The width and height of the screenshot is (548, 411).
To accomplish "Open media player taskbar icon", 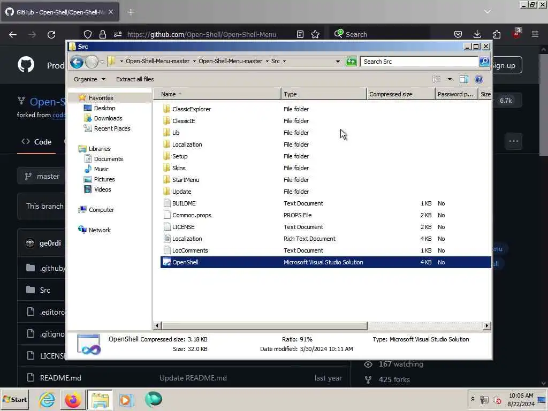I will (x=126, y=399).
